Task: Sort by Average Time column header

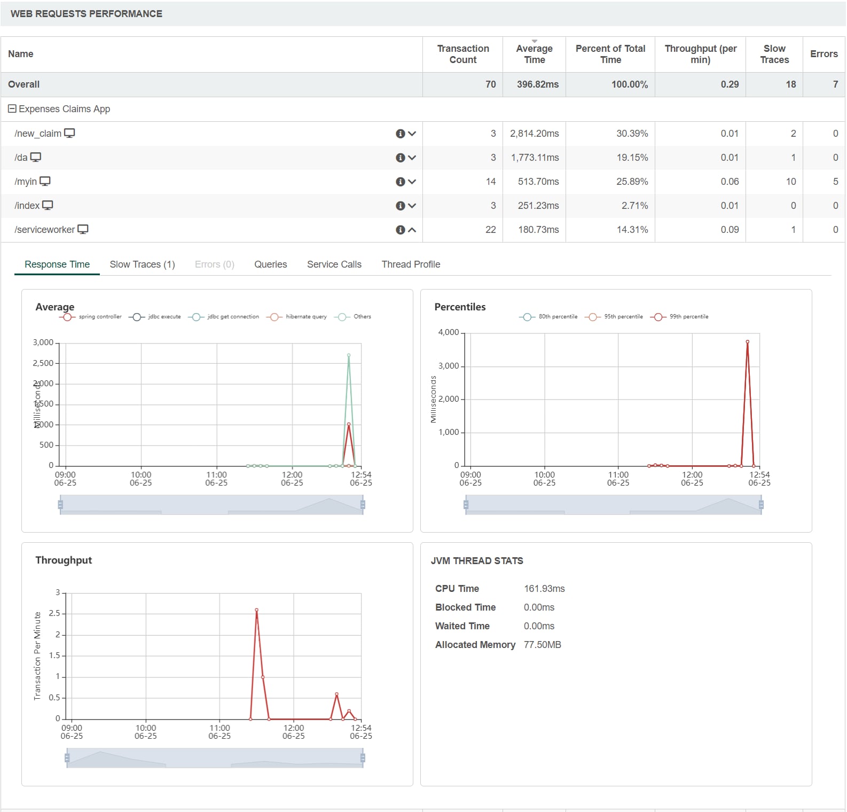Action: tap(534, 54)
